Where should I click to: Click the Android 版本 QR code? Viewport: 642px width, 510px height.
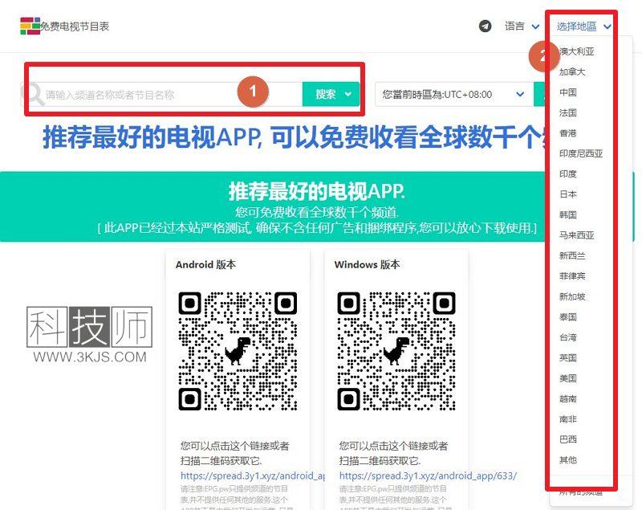tap(238, 351)
